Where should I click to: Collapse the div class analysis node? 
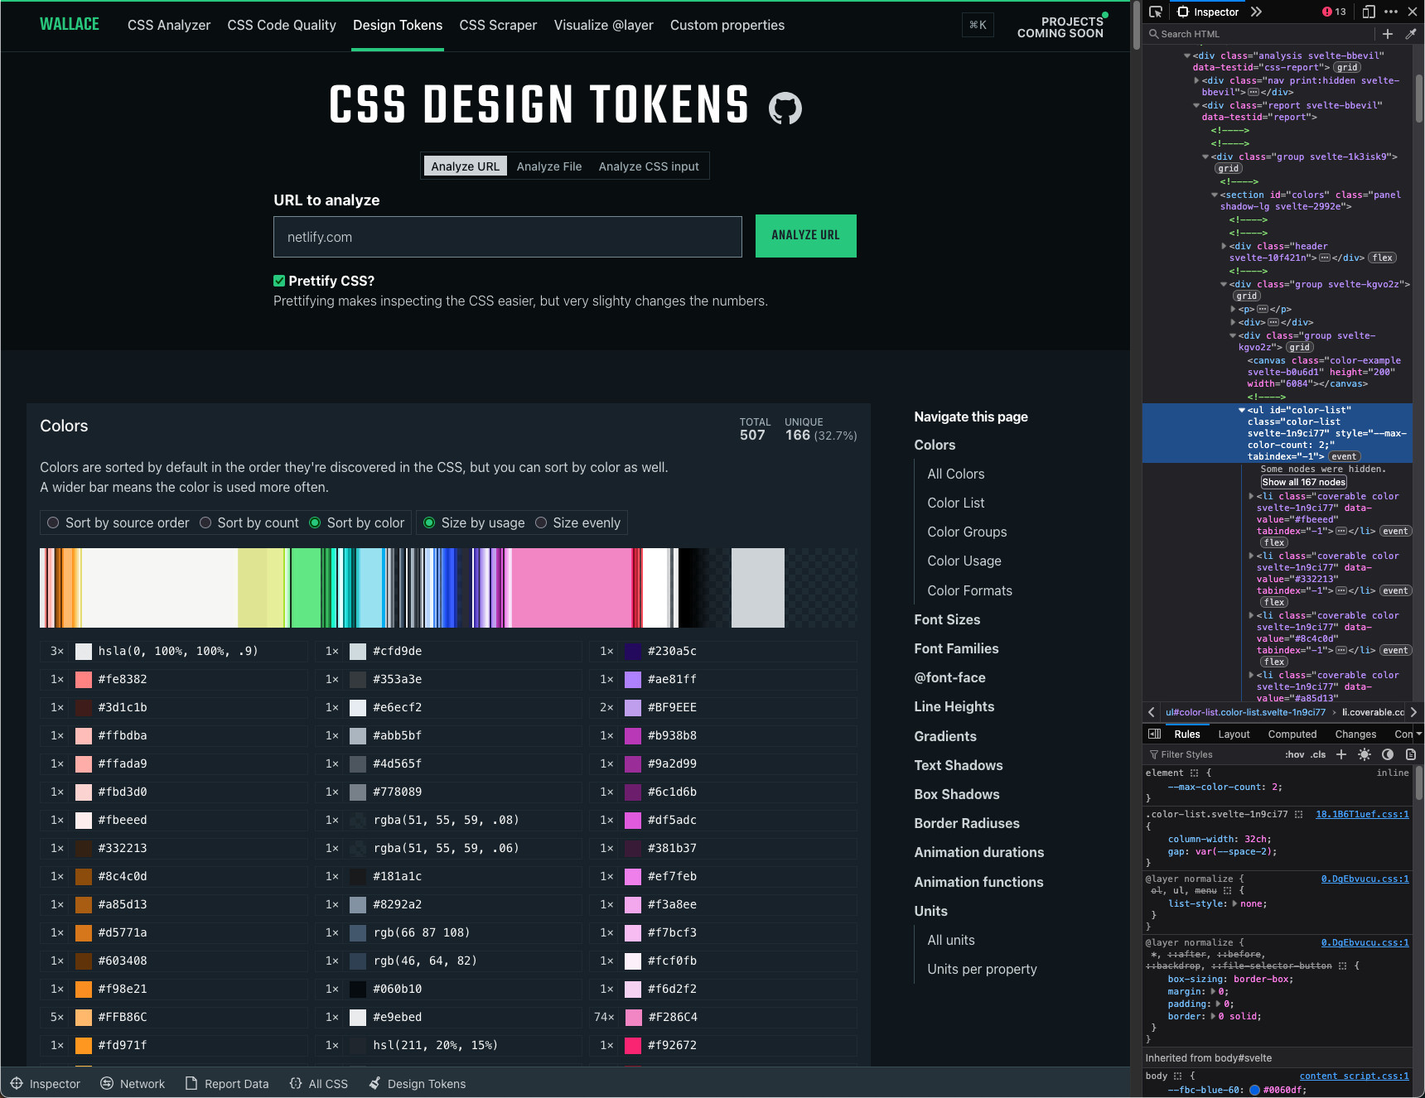(x=1187, y=56)
